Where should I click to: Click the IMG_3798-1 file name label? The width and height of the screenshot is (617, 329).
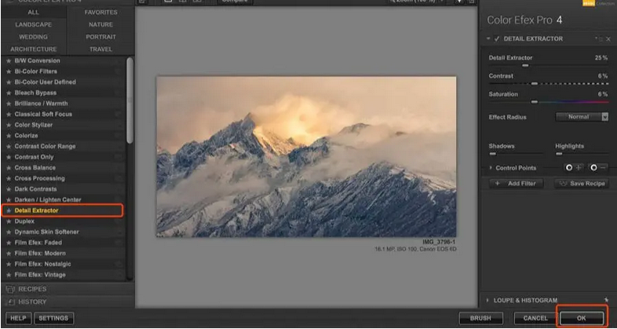coord(439,242)
